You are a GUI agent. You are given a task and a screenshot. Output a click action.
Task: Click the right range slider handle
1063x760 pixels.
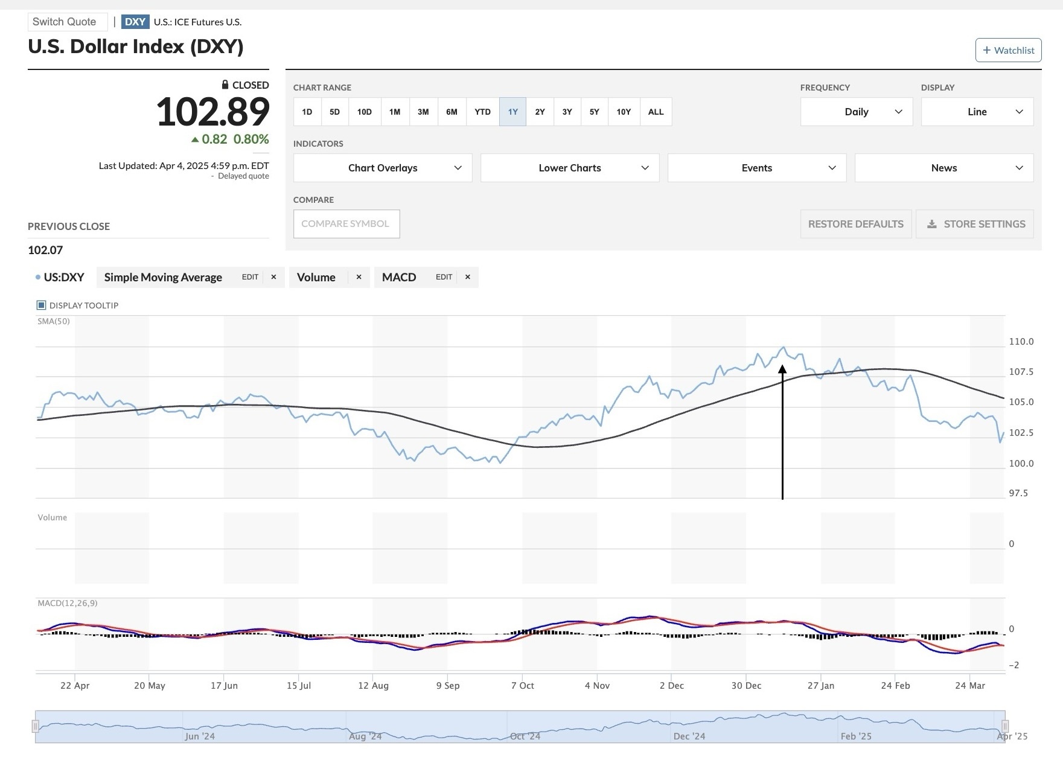pyautogui.click(x=1005, y=726)
